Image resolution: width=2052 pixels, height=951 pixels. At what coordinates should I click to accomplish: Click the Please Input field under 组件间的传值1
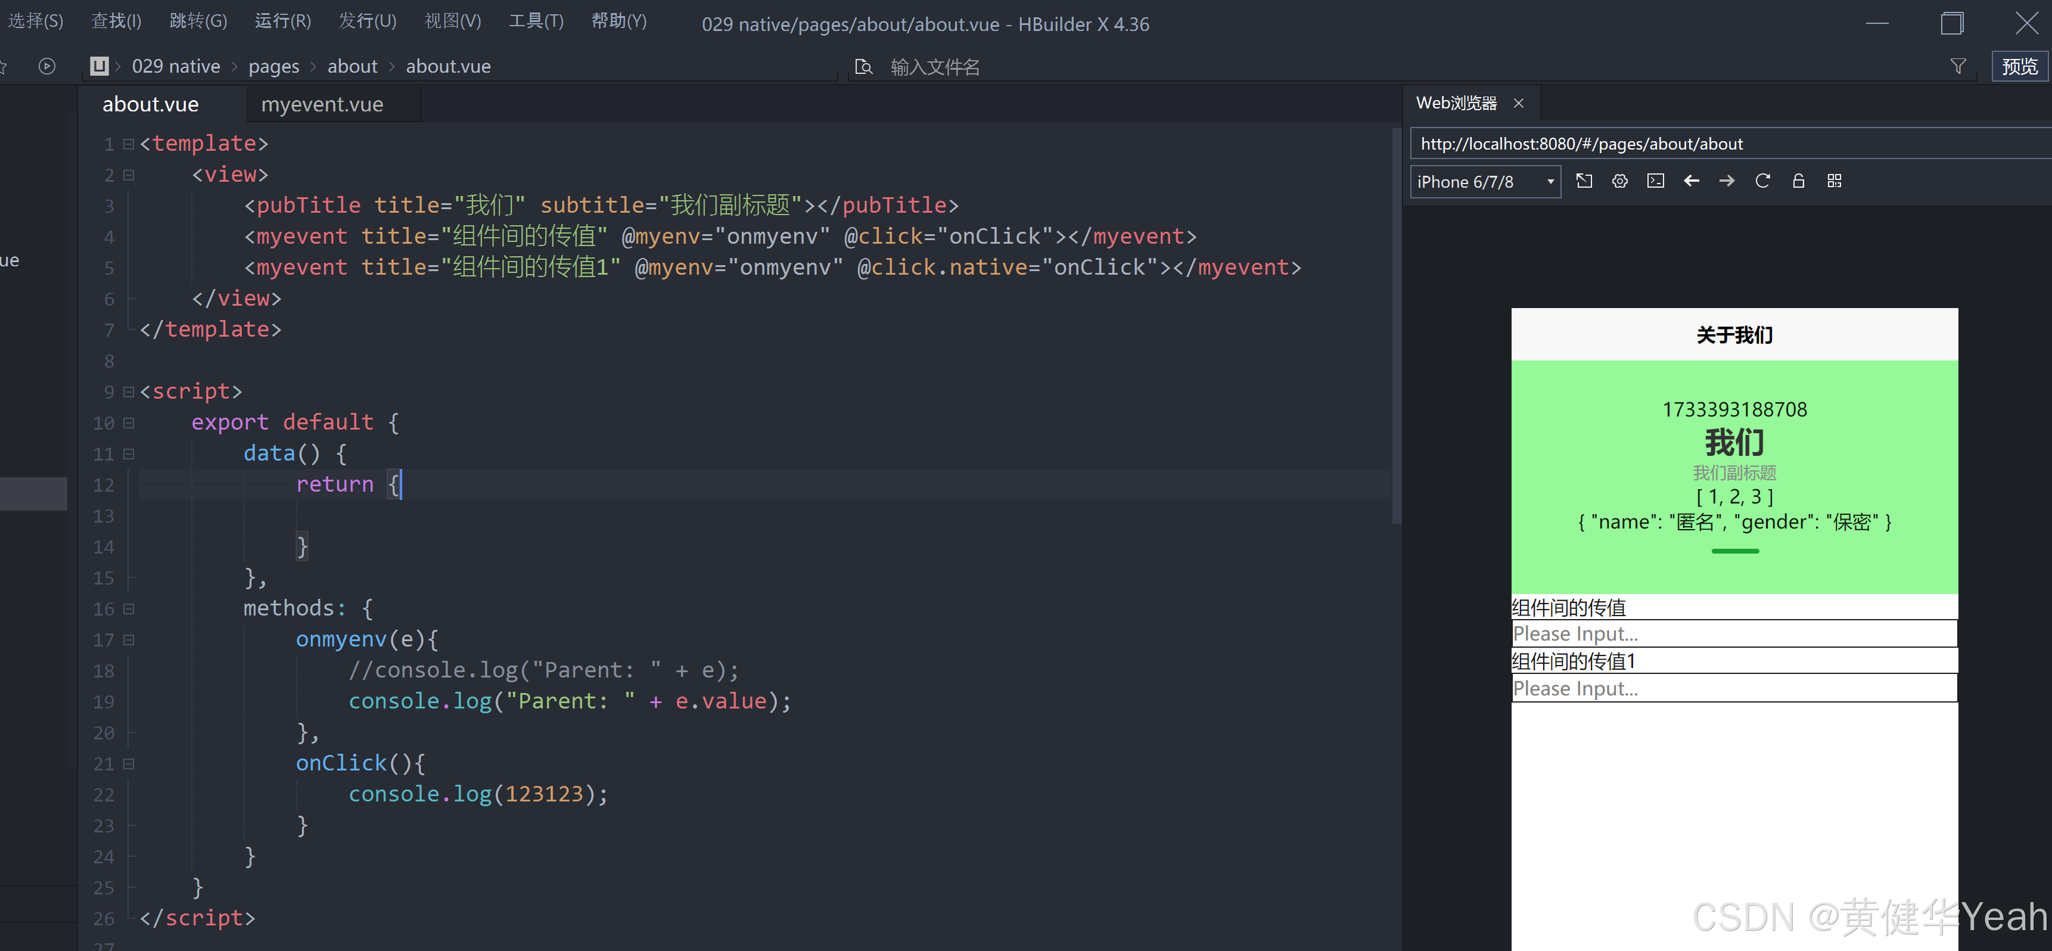coord(1734,689)
